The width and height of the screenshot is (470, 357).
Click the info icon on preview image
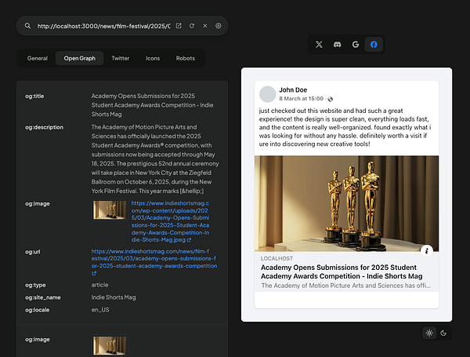coord(427,251)
